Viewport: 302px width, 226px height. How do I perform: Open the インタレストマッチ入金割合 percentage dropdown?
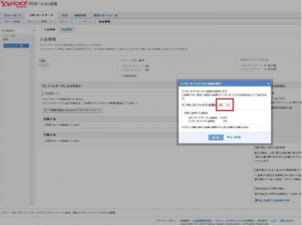pos(224,105)
